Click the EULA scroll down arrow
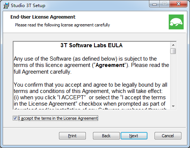Viewport: 190px width, 148px height. (173, 106)
